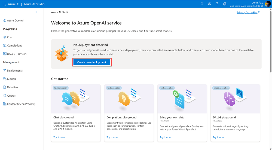Click Try it now for DALL·E playground

click(x=219, y=137)
